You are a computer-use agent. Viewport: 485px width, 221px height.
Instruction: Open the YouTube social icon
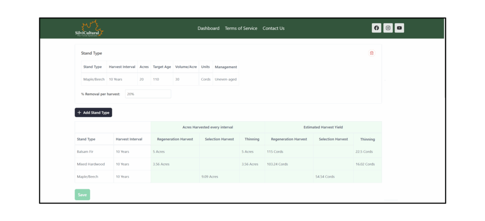point(399,28)
